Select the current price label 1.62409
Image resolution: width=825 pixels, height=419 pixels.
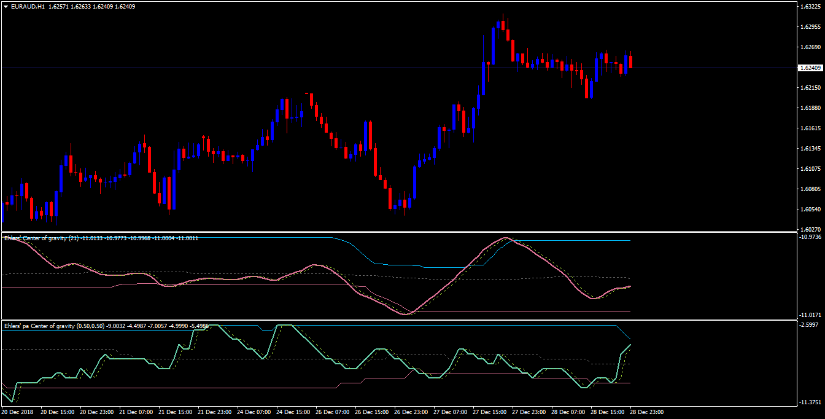(810, 68)
